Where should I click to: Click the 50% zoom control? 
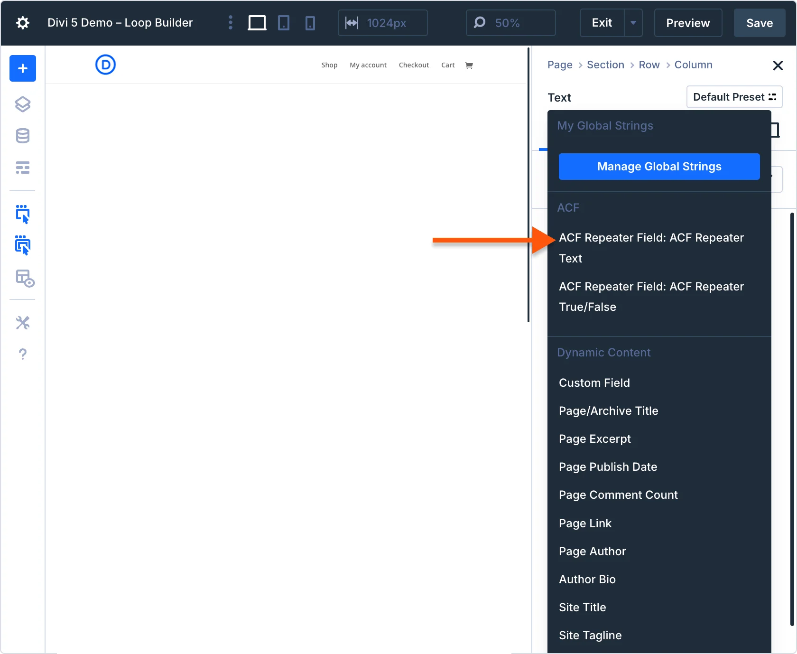click(x=510, y=22)
